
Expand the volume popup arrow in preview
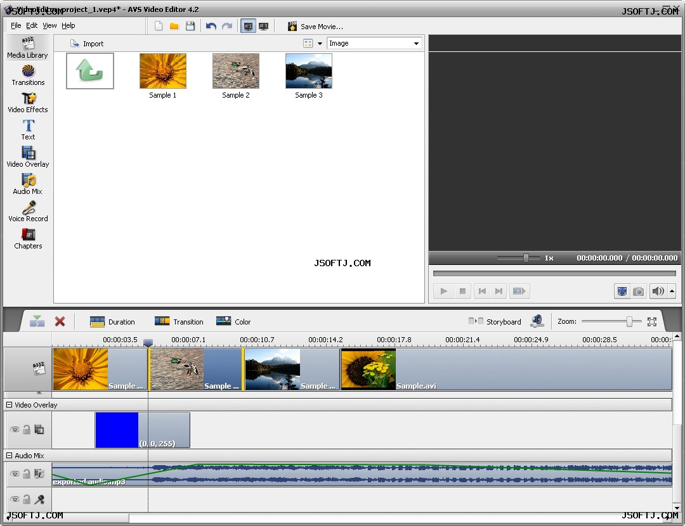(x=672, y=291)
